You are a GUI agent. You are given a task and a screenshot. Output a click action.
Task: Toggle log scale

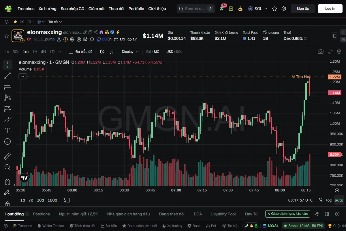tap(329, 200)
